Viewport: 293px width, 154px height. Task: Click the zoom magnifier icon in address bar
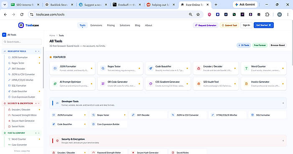[x=191, y=14]
